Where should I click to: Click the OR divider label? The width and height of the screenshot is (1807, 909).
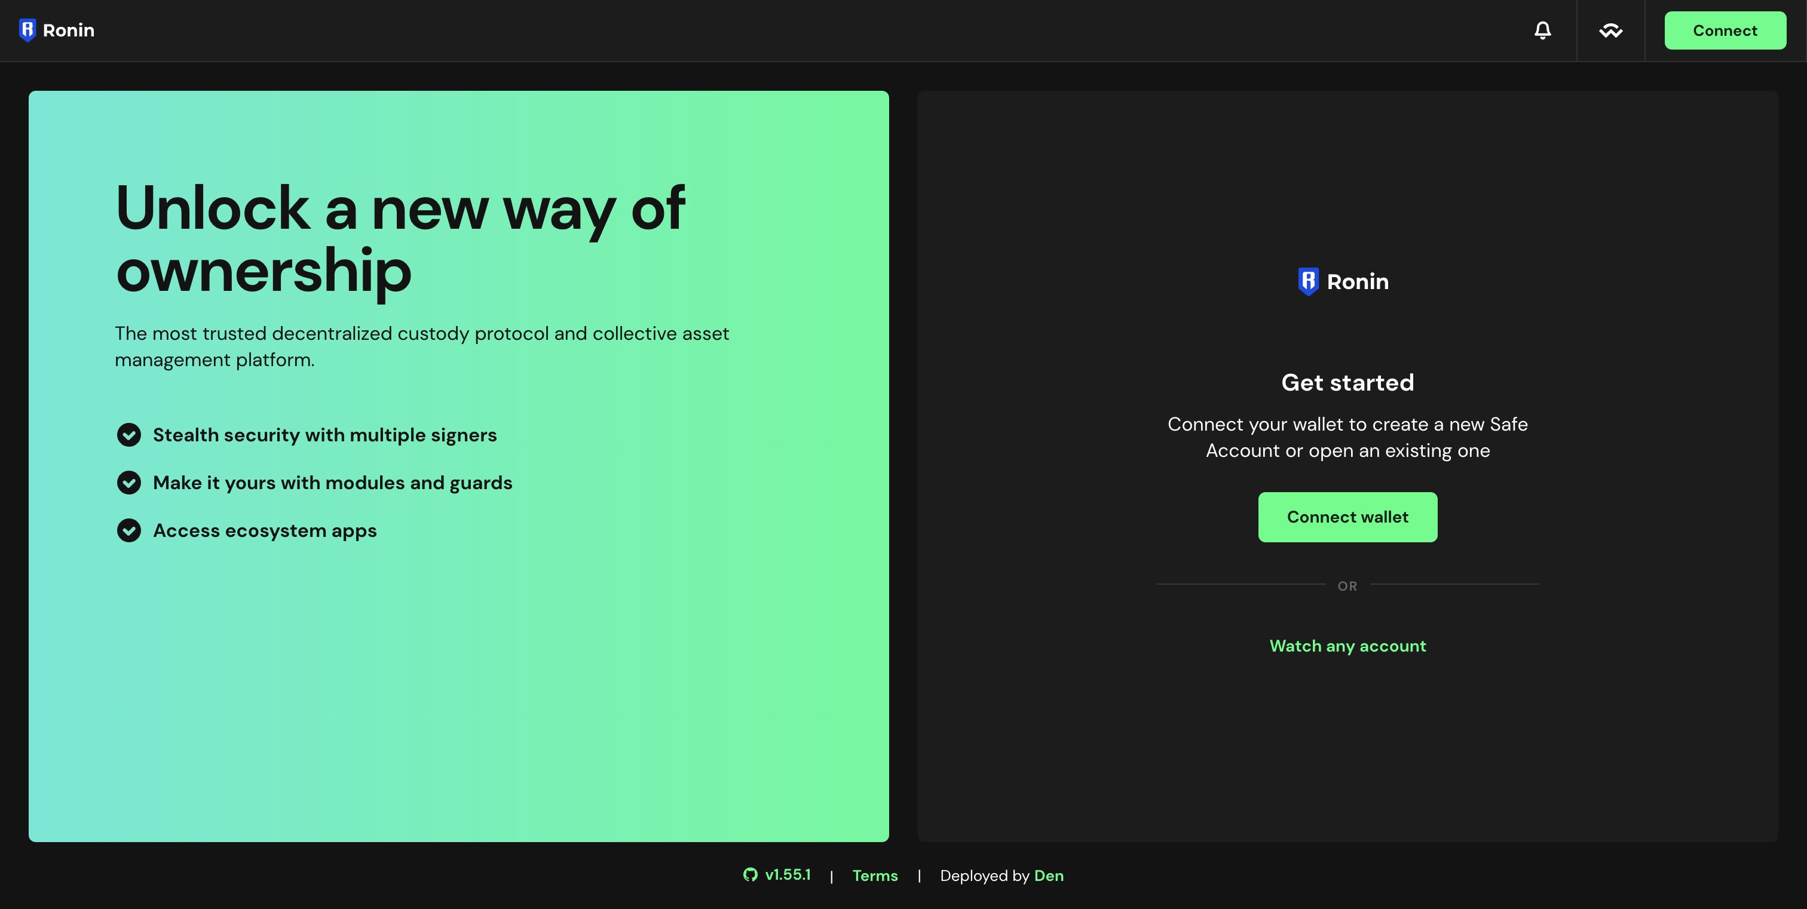(x=1347, y=586)
